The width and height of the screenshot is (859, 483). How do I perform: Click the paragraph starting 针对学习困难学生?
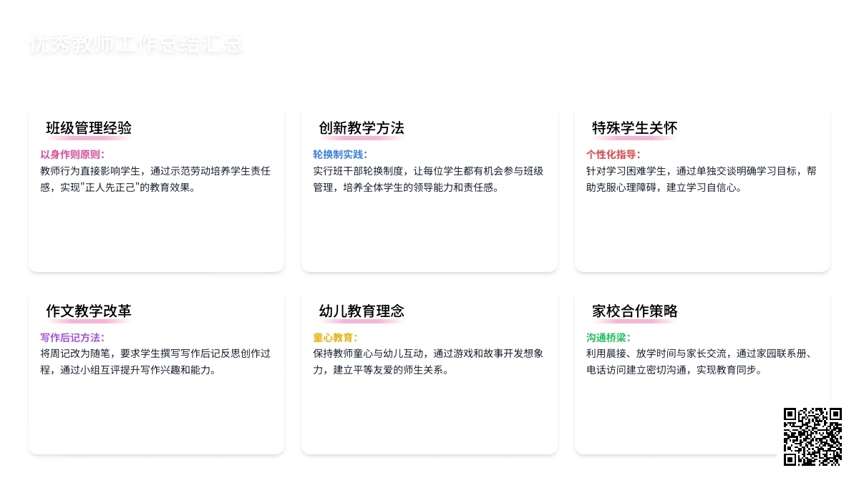pos(702,179)
